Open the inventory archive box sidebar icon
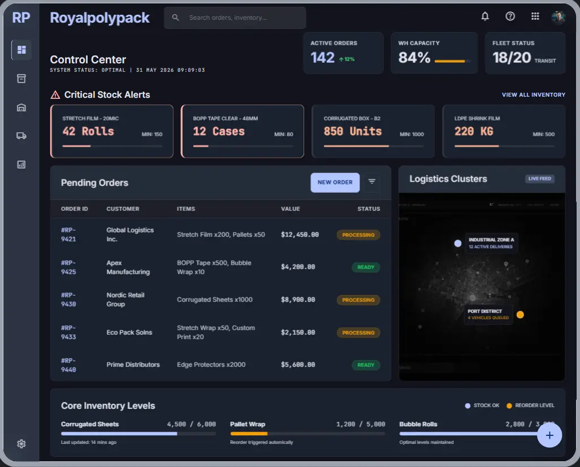Image resolution: width=580 pixels, height=467 pixels. click(21, 79)
